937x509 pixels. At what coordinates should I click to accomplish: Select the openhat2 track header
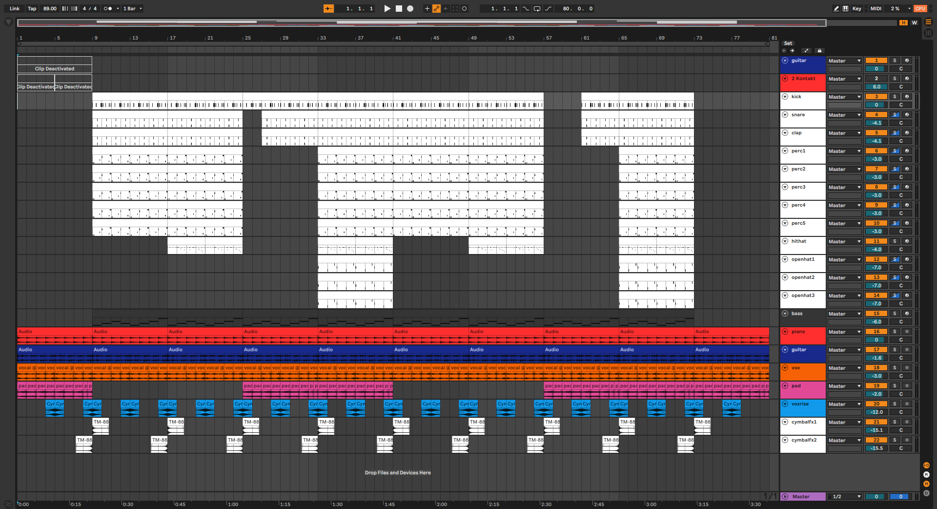pos(803,282)
